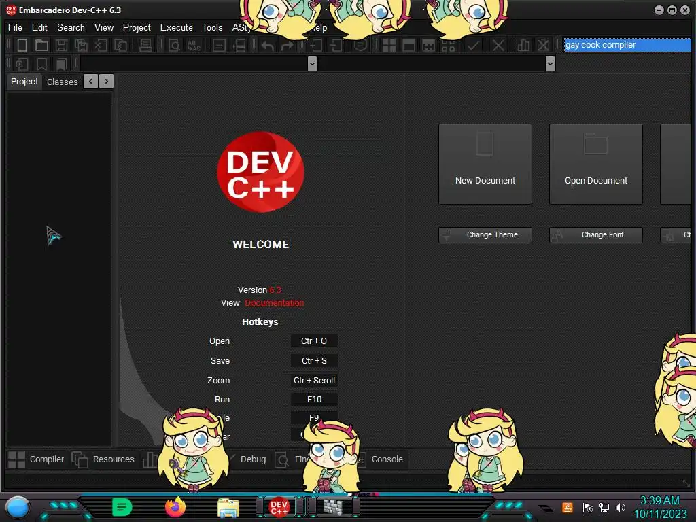The image size is (696, 522).
Task: Open the Compiler bottom tab
Action: [x=36, y=459]
